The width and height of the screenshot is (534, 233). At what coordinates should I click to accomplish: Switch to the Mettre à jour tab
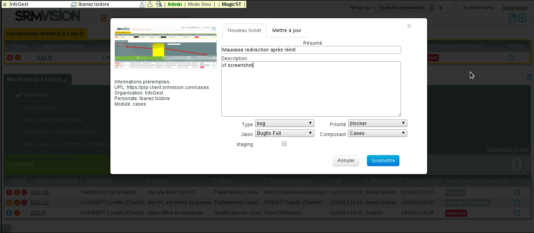pyautogui.click(x=287, y=30)
